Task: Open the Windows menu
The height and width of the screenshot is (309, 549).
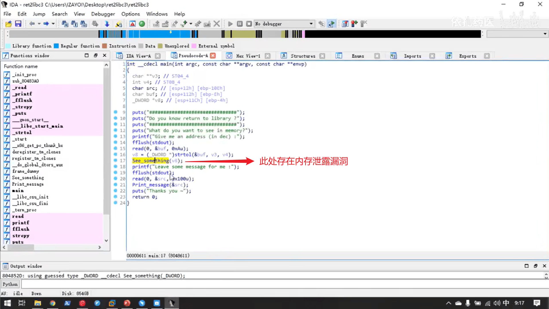Action: click(x=157, y=14)
